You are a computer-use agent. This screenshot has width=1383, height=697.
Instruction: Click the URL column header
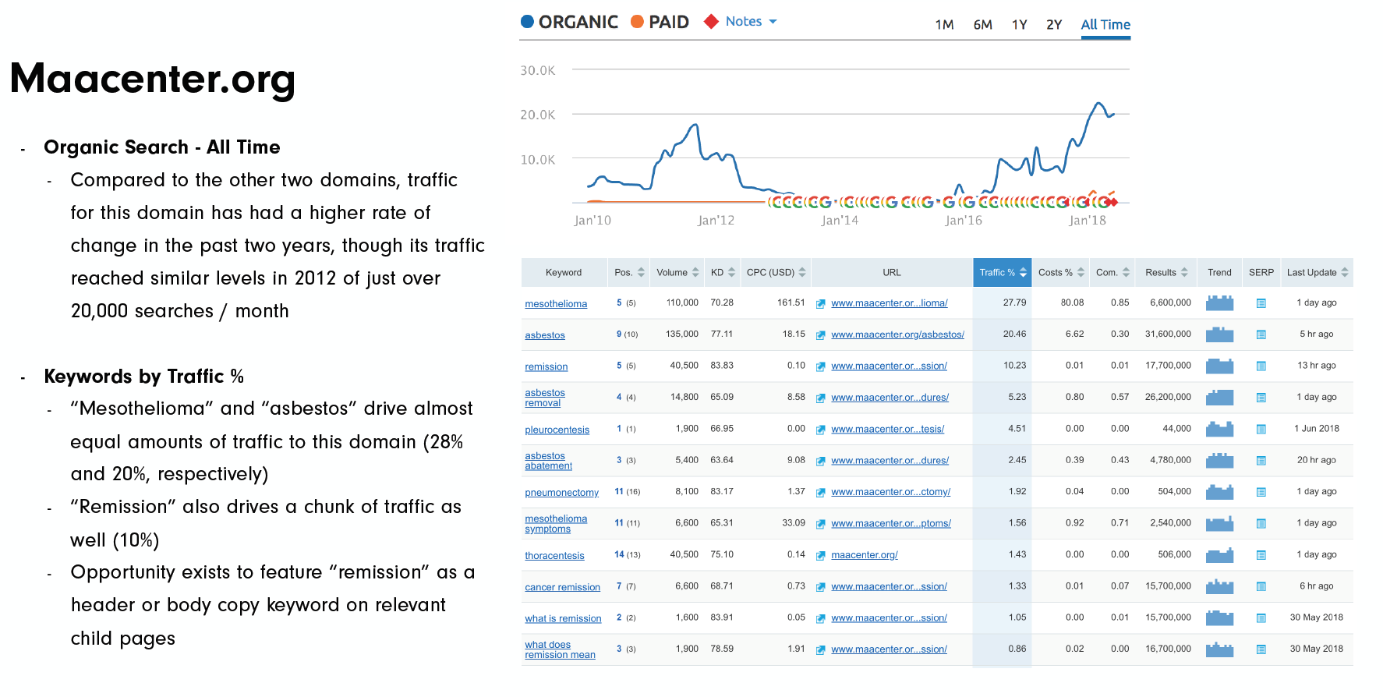(x=892, y=272)
